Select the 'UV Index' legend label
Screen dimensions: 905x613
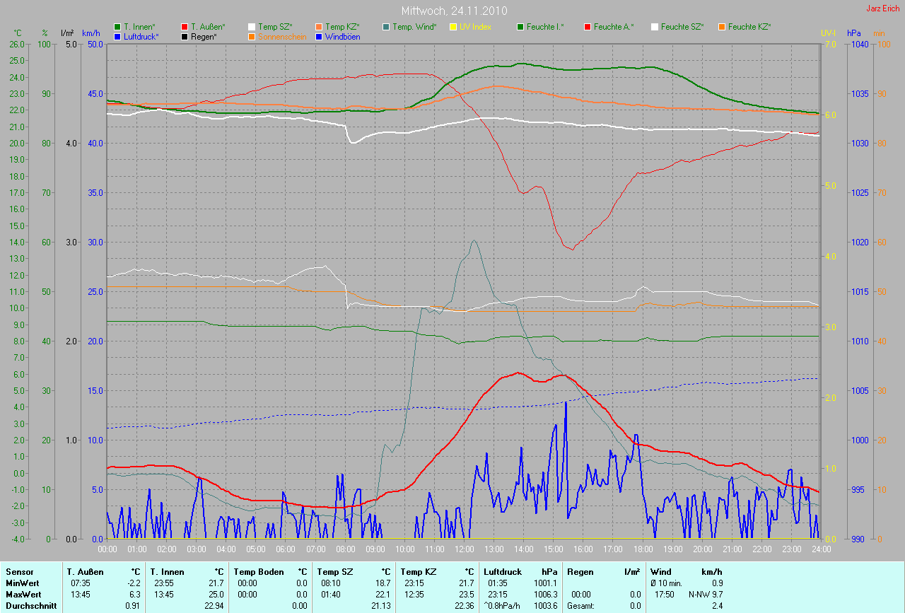pyautogui.click(x=475, y=27)
